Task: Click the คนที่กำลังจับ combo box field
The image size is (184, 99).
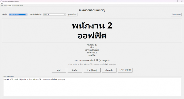Action: (x=54, y=15)
